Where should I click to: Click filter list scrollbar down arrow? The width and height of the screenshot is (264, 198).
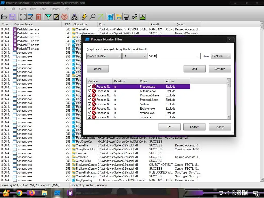point(229,117)
